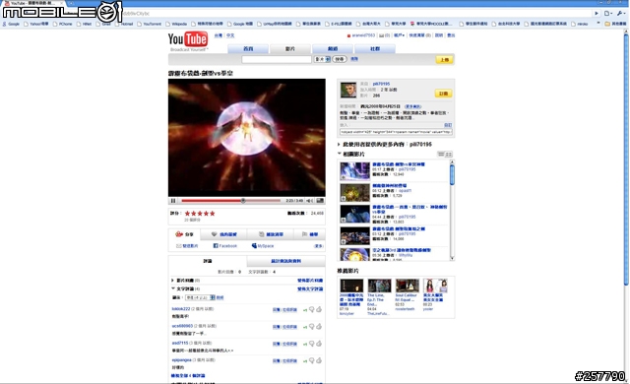Share the video on MySpace

click(263, 246)
